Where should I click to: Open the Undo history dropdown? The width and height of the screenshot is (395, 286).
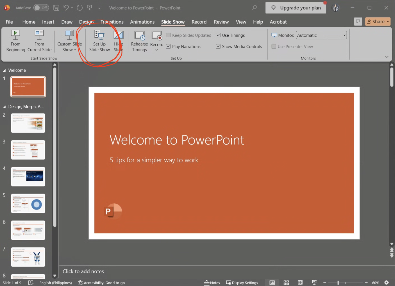point(72,8)
